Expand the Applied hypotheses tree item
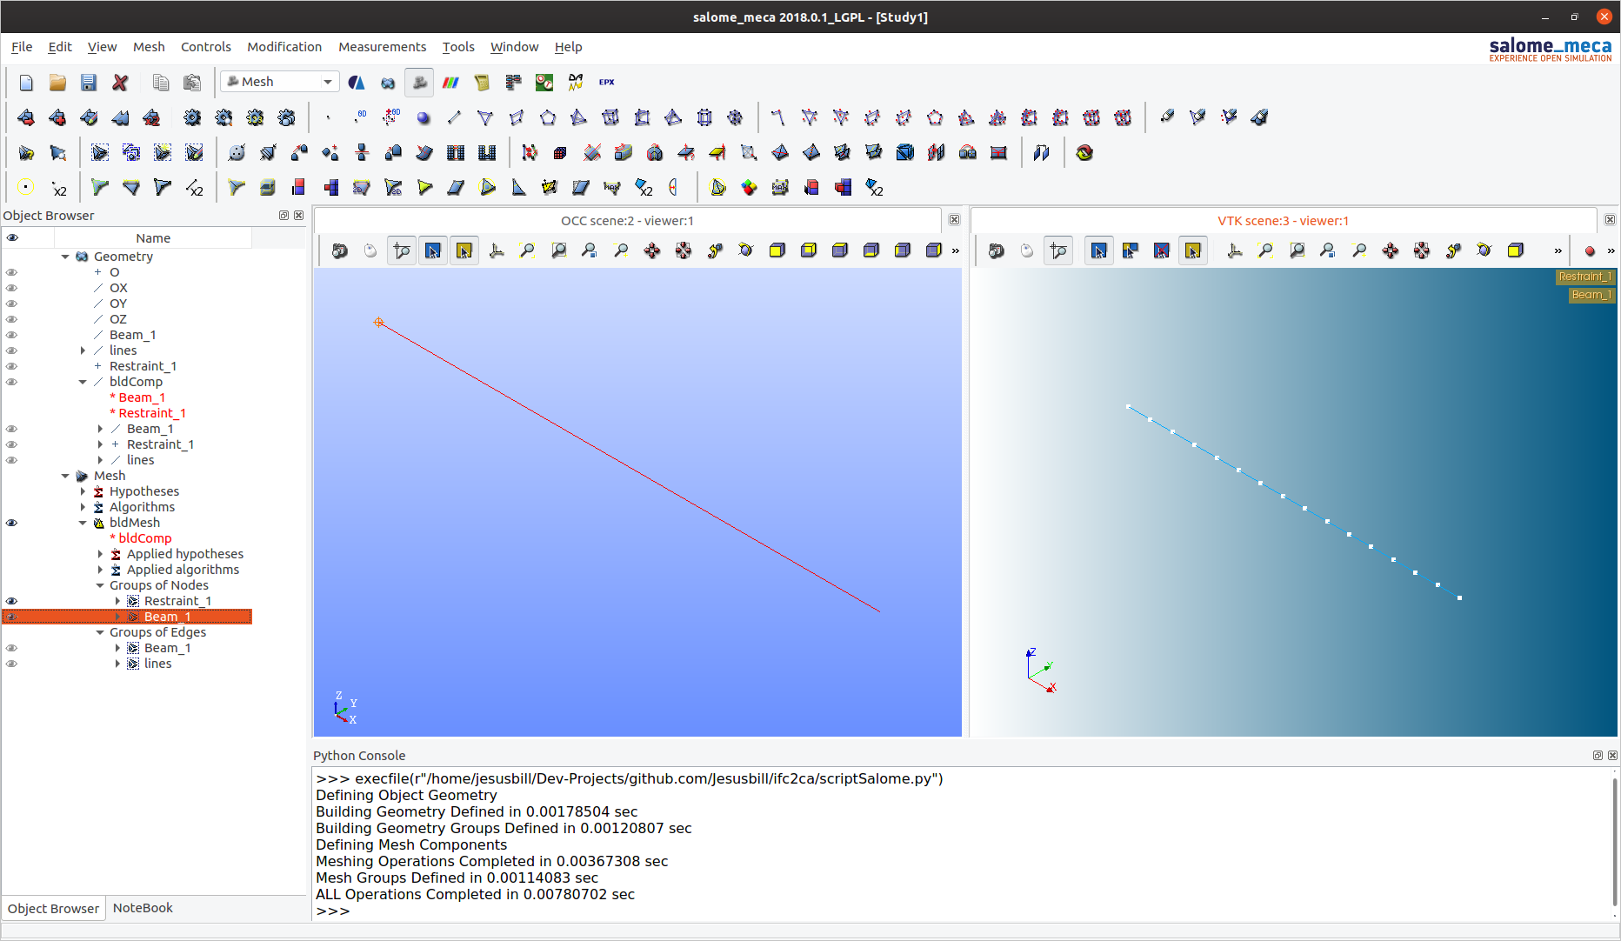This screenshot has width=1621, height=941. [x=102, y=554]
